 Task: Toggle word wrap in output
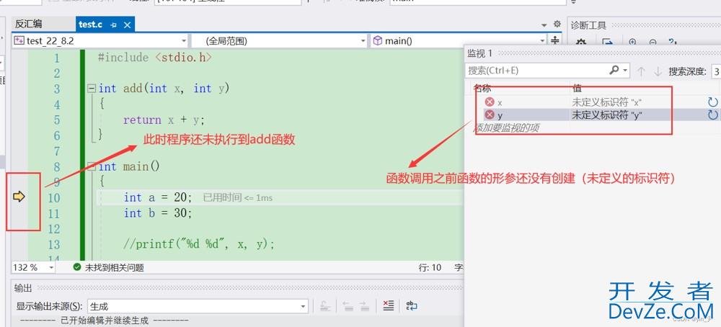coord(412,306)
